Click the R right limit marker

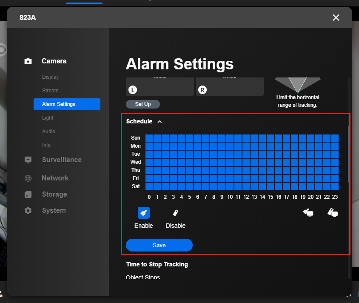tap(202, 90)
